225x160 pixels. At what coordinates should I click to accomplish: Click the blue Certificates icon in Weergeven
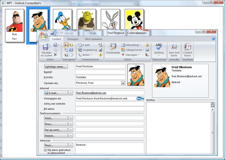[x=71, y=50]
